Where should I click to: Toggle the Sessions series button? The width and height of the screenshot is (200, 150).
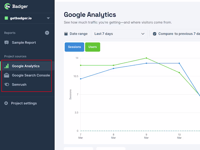74,47
